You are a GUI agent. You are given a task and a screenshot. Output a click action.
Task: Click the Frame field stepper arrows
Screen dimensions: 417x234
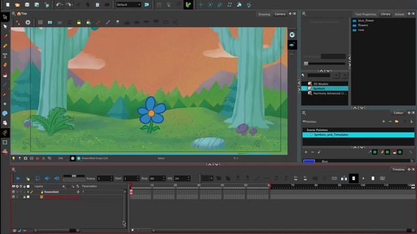point(111,179)
